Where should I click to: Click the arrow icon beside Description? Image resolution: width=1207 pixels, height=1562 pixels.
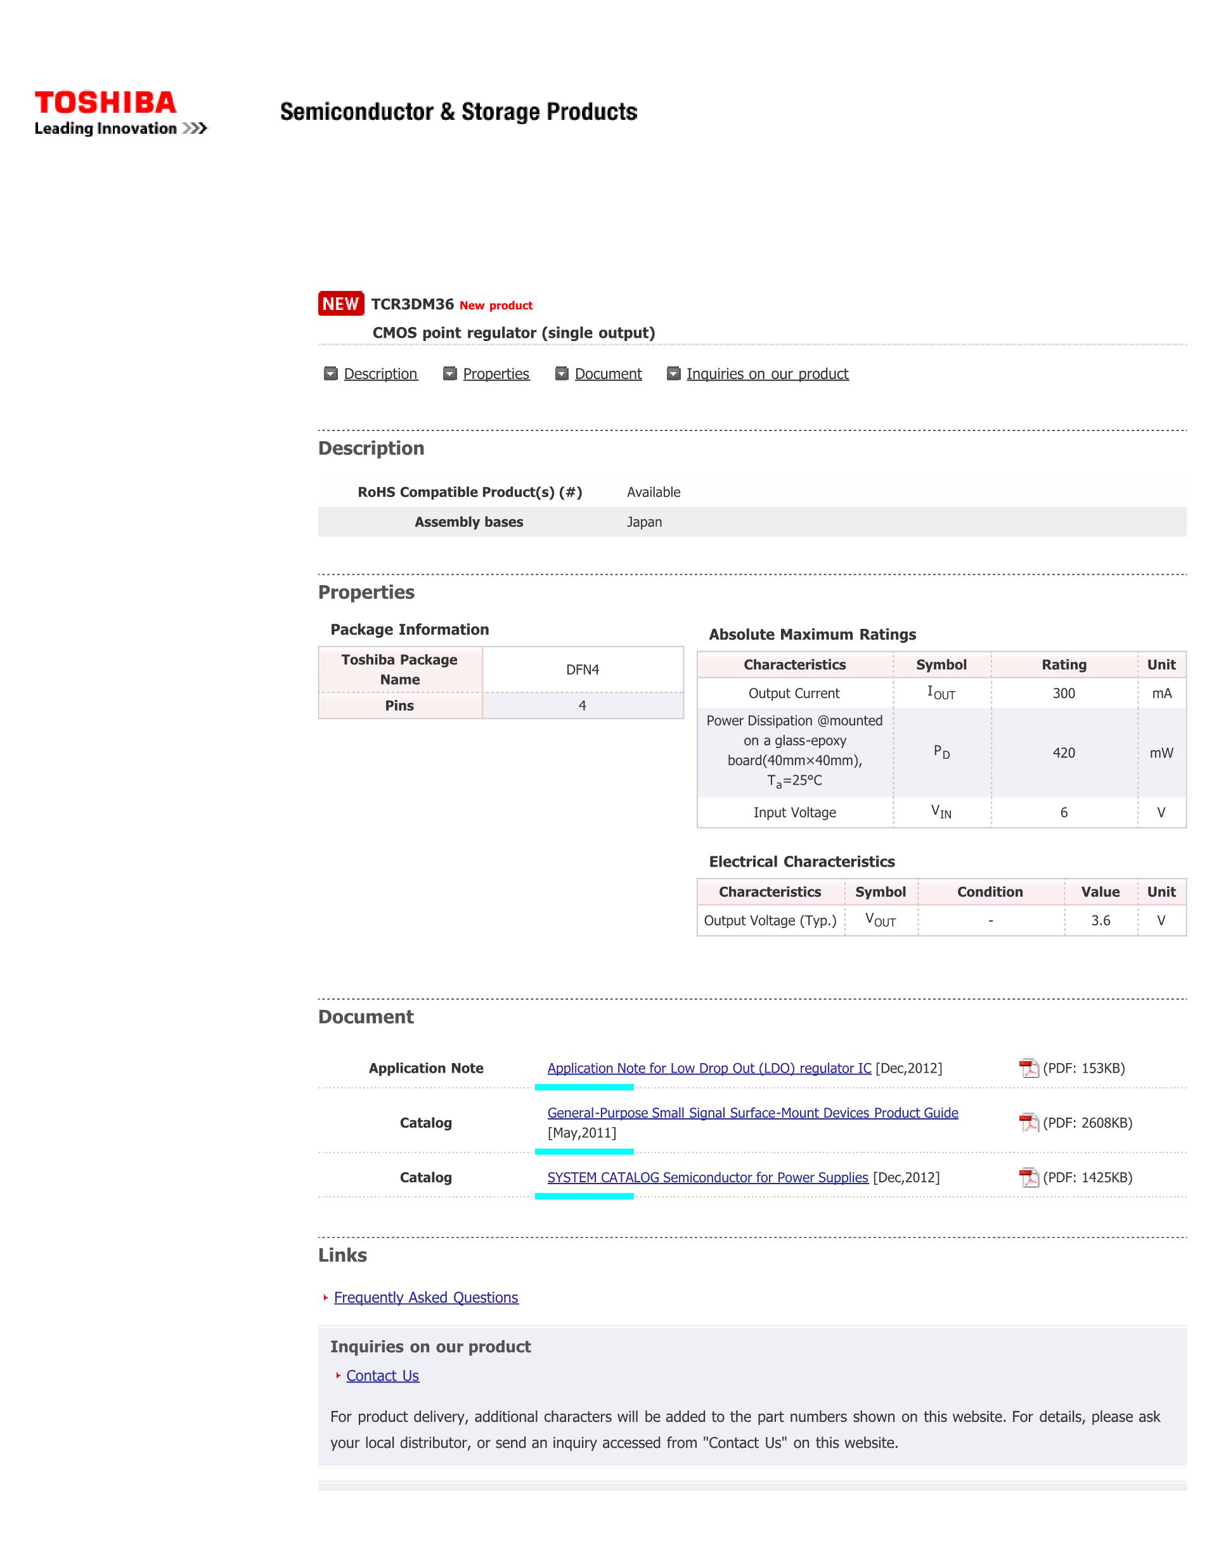330,374
